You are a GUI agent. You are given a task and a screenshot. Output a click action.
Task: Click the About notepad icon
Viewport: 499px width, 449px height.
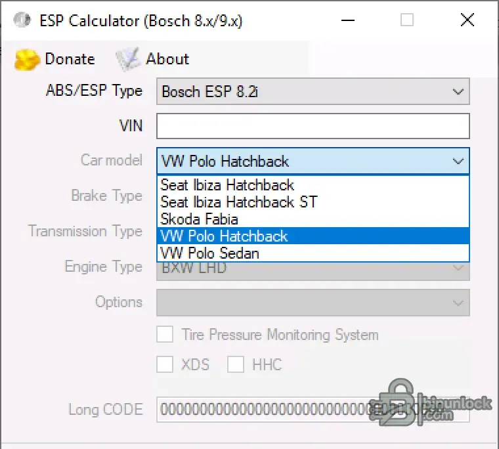click(x=128, y=59)
